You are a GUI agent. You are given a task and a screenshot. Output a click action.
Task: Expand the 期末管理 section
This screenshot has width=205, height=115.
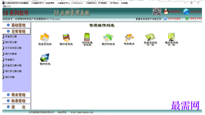16,95
